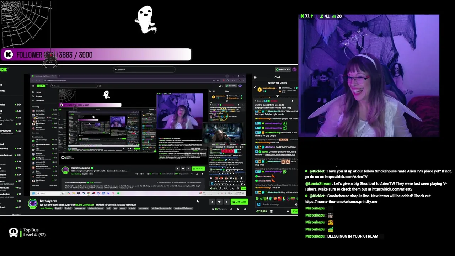Click the report warning triangle icon
455x256 pixels.
pyautogui.click(x=238, y=209)
